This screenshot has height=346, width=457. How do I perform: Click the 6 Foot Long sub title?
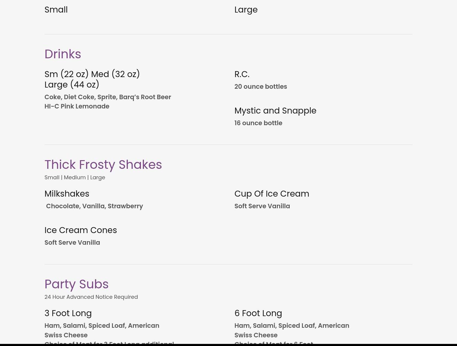pyautogui.click(x=258, y=313)
